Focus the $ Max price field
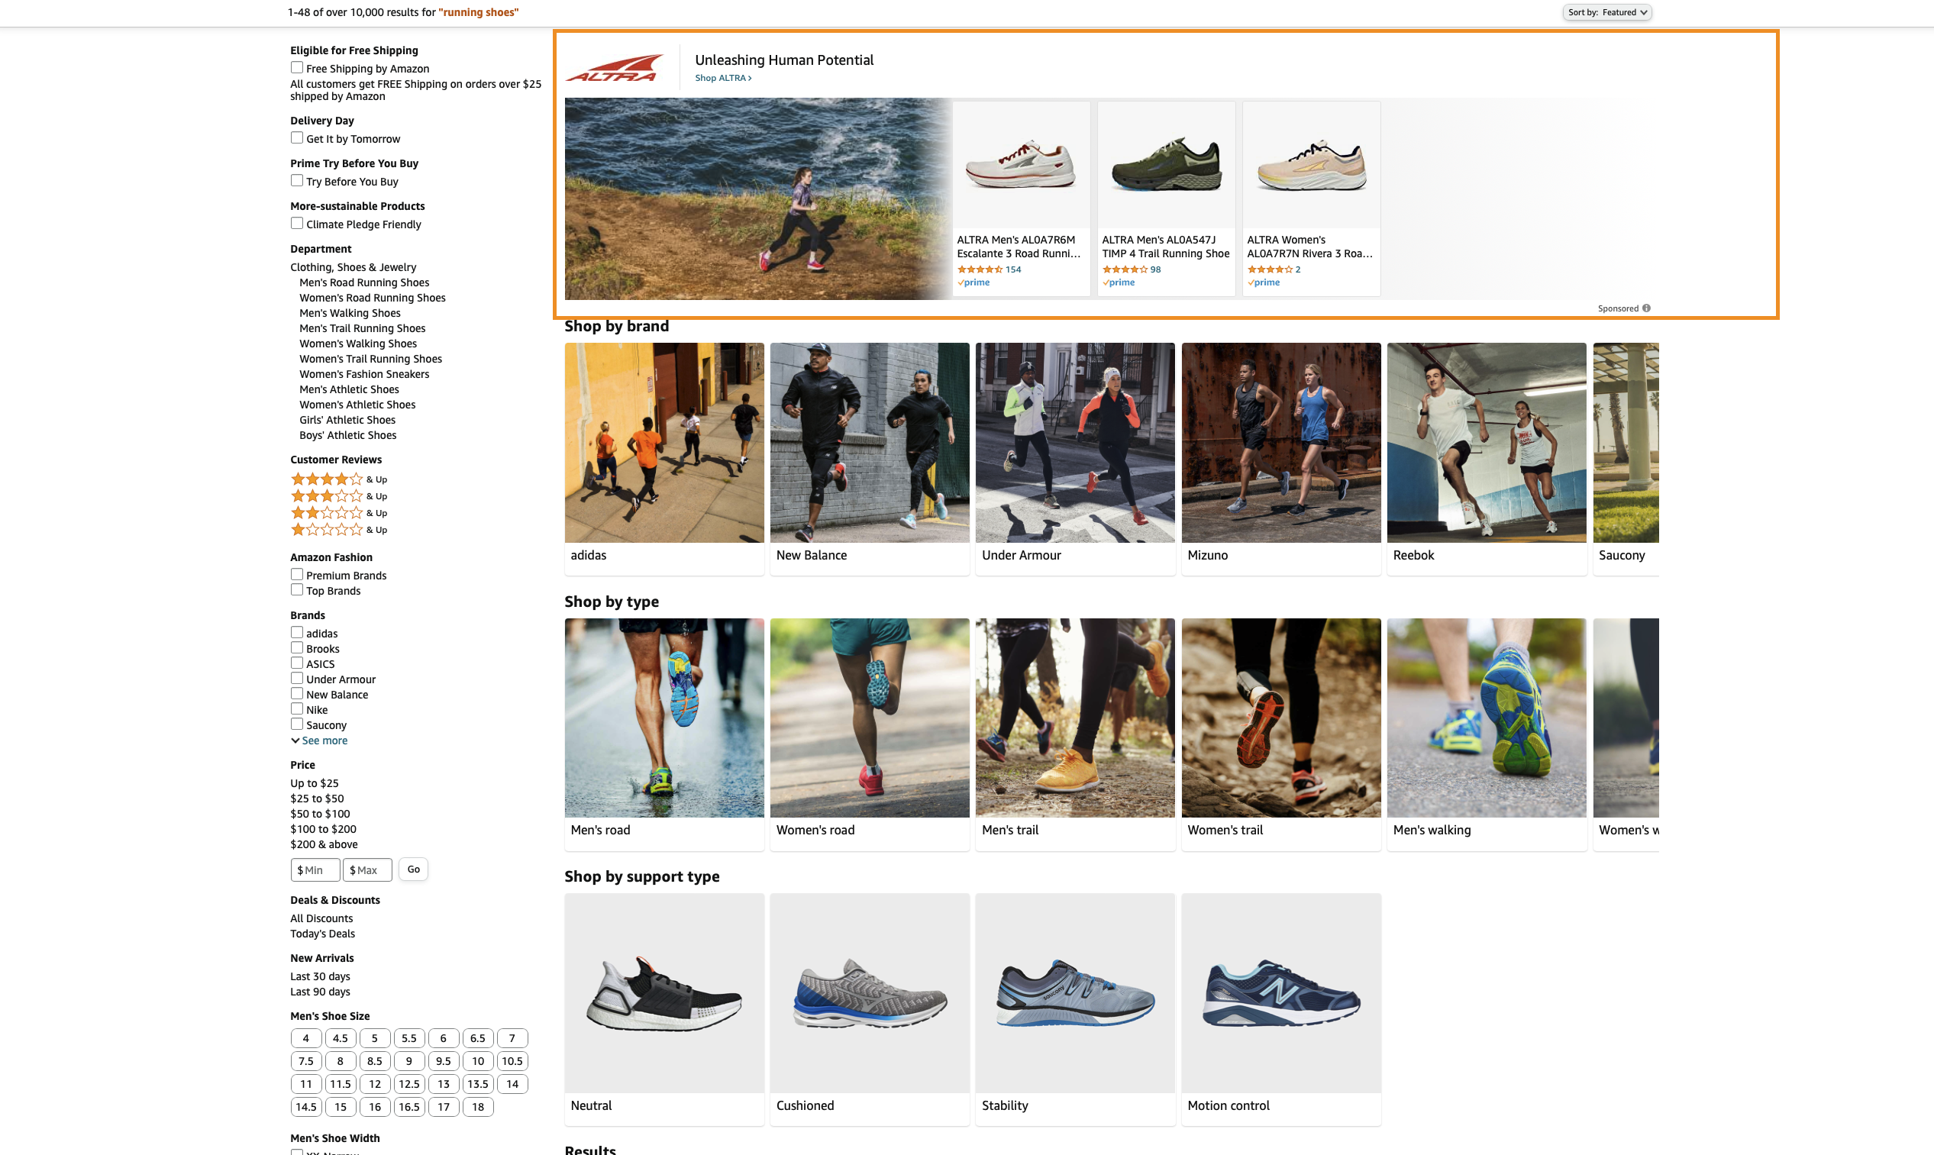The height and width of the screenshot is (1155, 1934). coord(367,870)
